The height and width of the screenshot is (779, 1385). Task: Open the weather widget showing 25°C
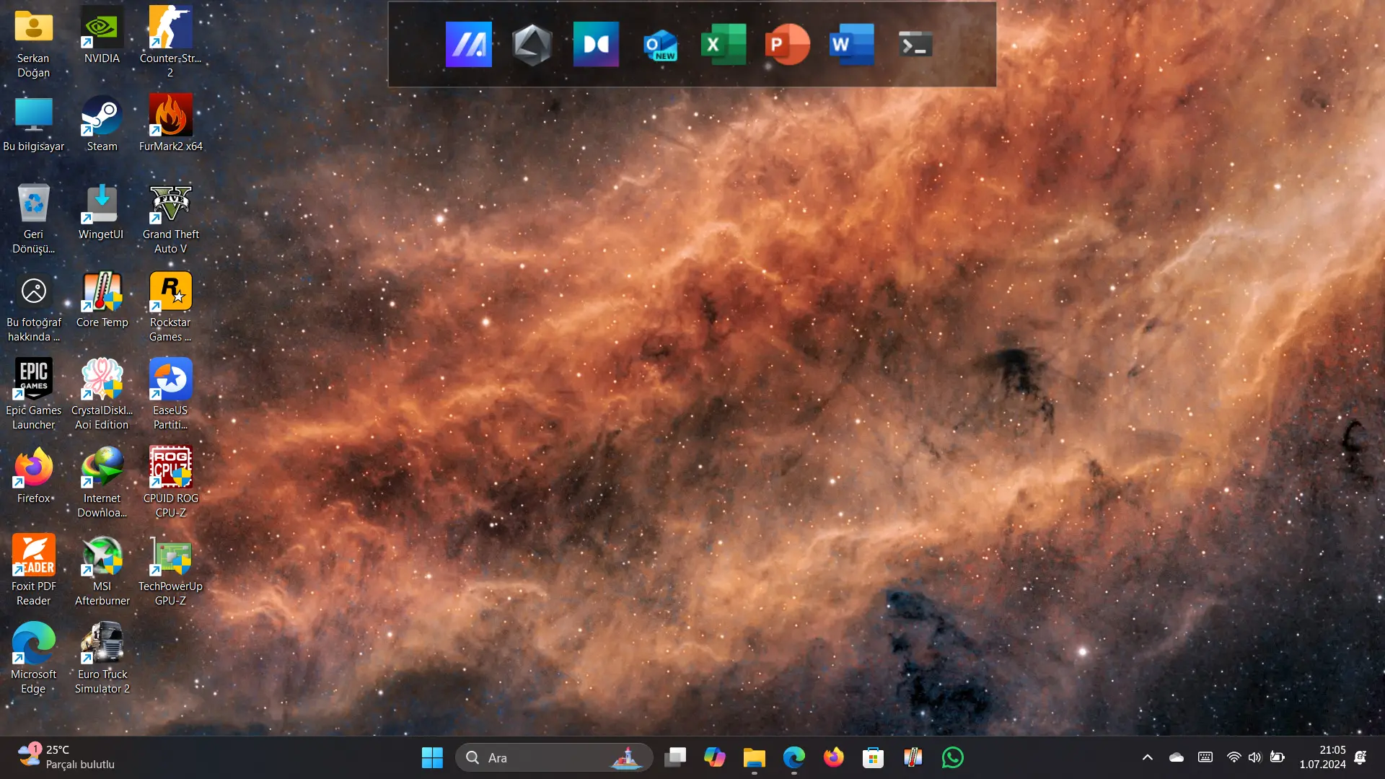pyautogui.click(x=66, y=757)
